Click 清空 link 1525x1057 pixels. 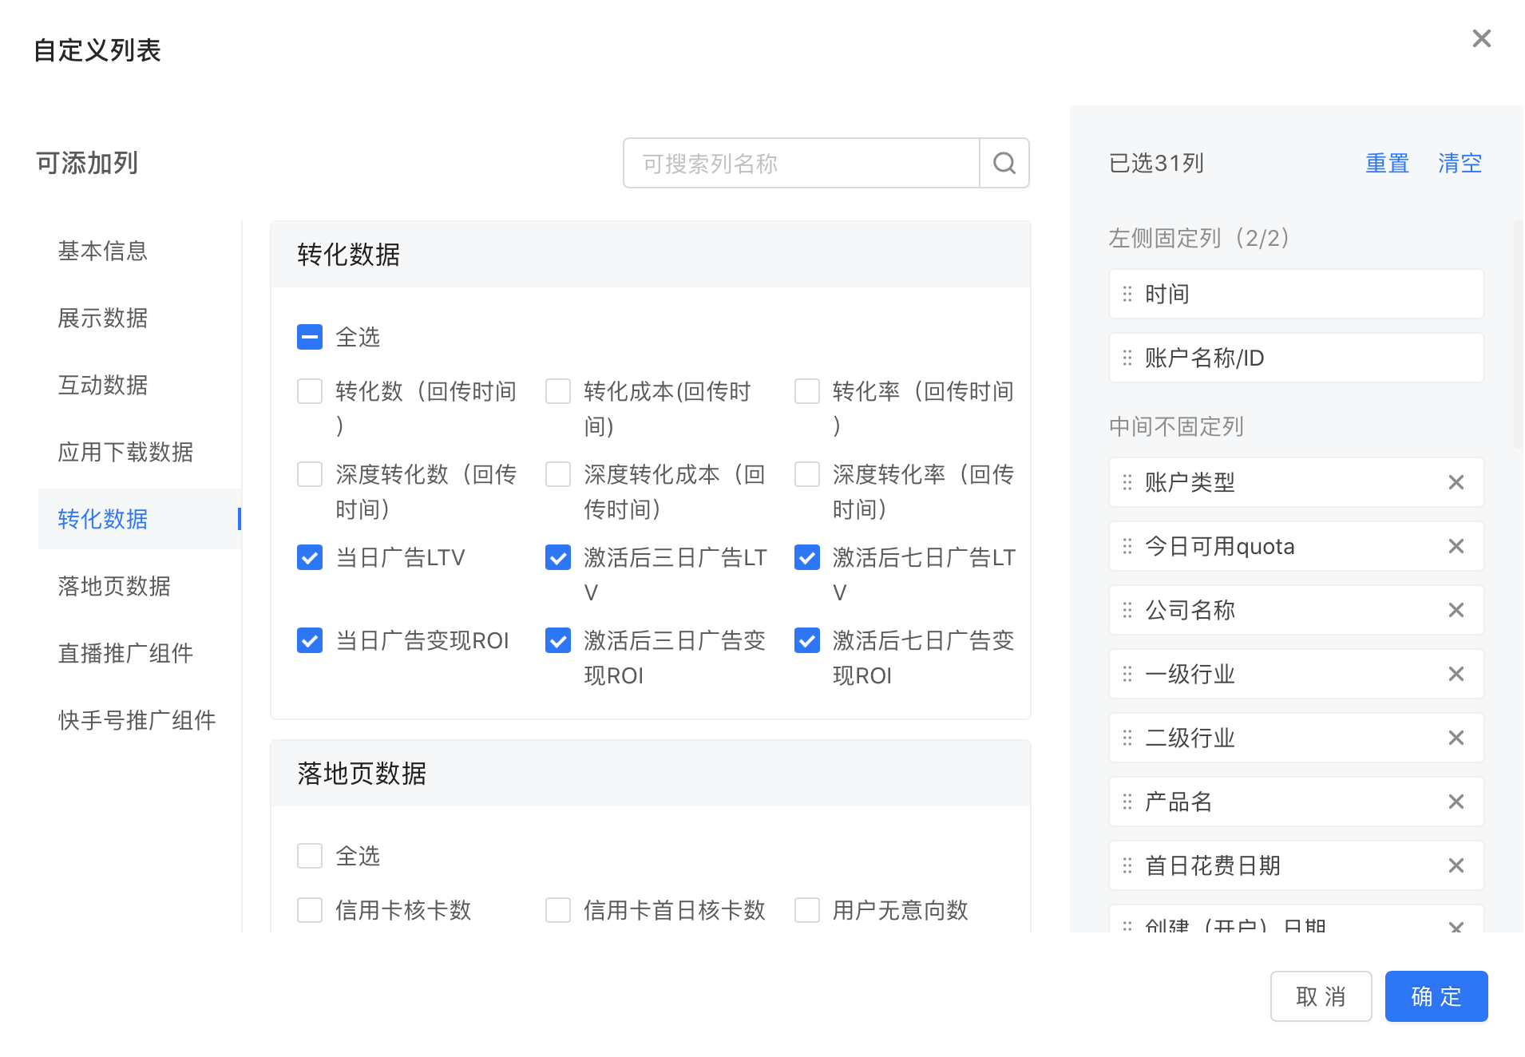[1460, 163]
